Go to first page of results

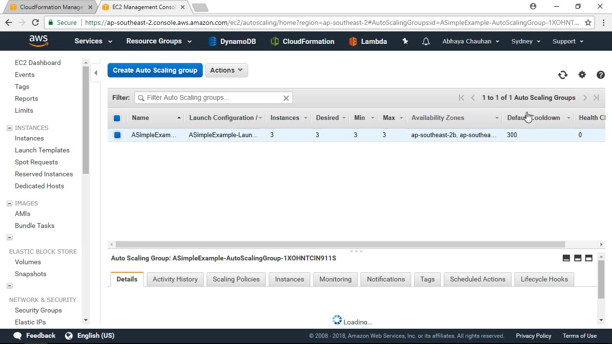click(x=461, y=97)
